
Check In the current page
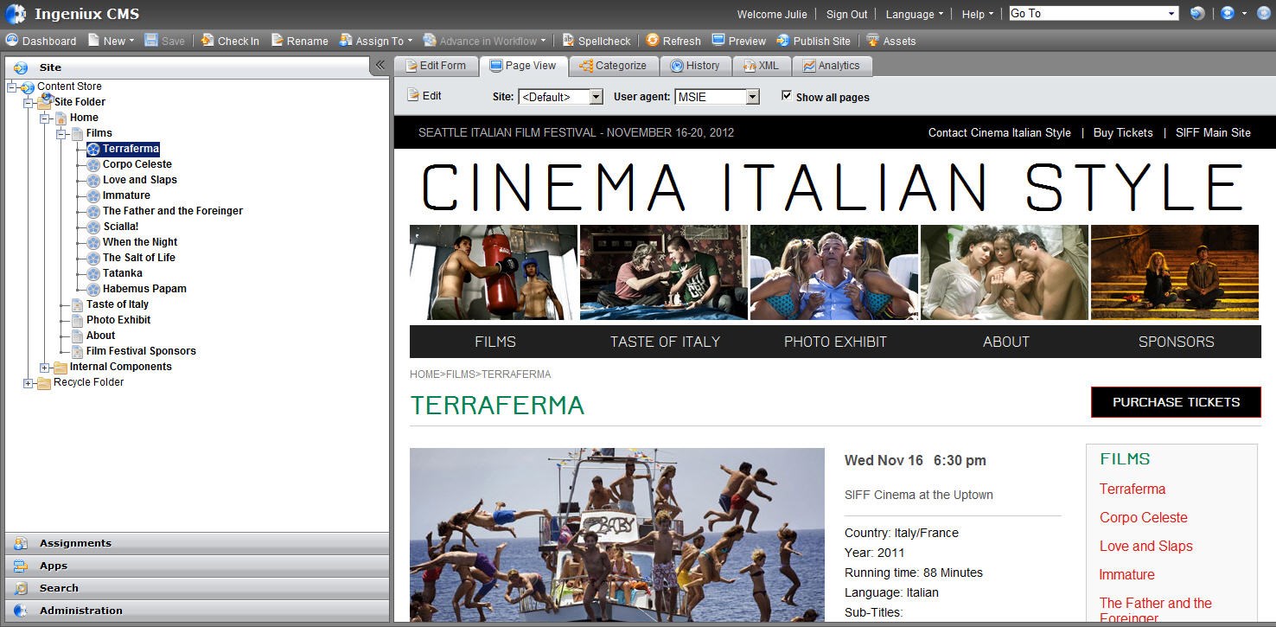[x=230, y=41]
